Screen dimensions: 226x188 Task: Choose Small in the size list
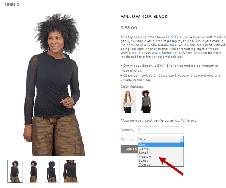pyautogui.click(x=161, y=153)
